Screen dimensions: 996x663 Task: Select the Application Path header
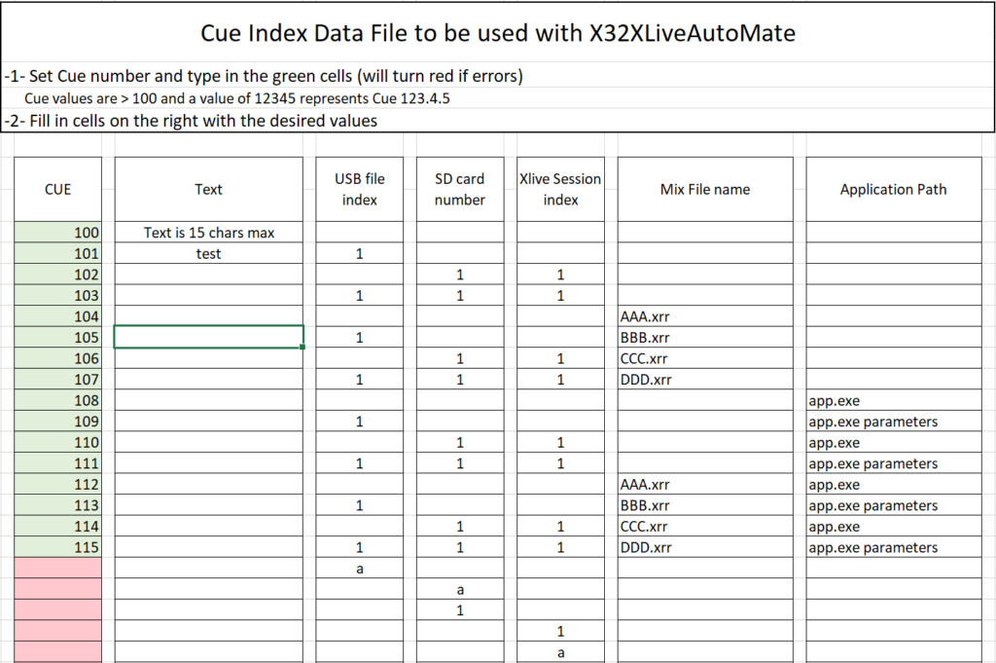click(894, 190)
